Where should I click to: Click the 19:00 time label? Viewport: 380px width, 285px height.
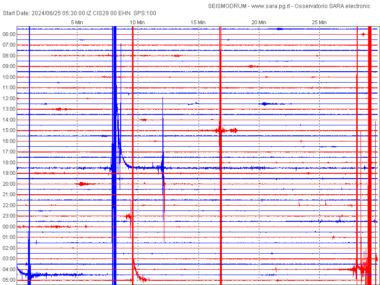click(x=9, y=173)
